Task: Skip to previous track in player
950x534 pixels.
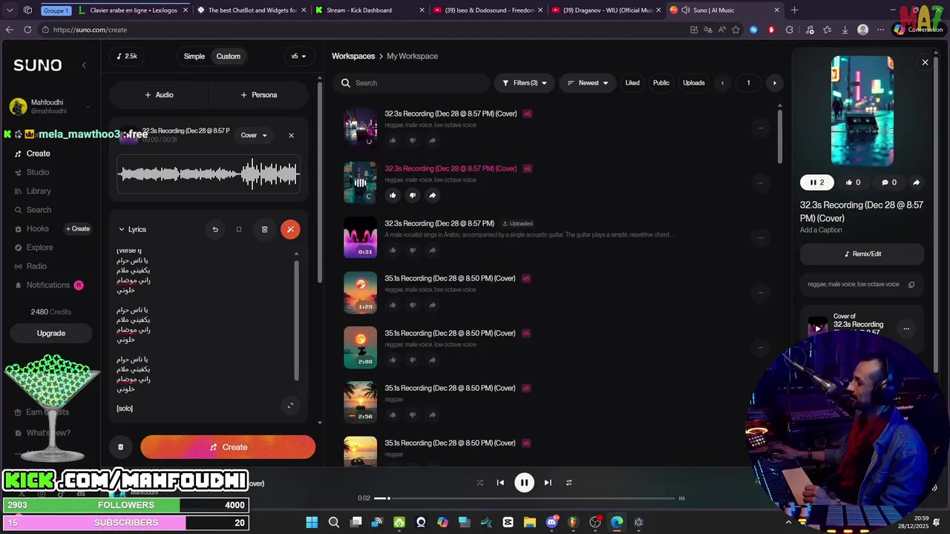Action: [x=500, y=483]
